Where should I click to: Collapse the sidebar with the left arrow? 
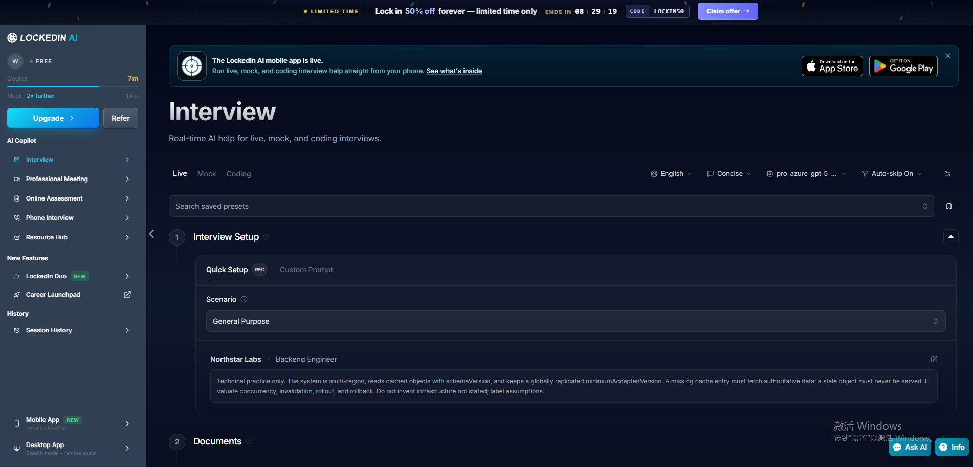pyautogui.click(x=151, y=234)
